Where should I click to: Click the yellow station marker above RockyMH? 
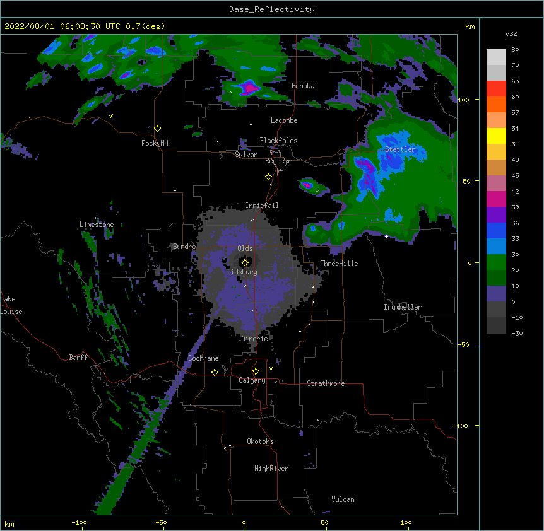pyautogui.click(x=158, y=129)
